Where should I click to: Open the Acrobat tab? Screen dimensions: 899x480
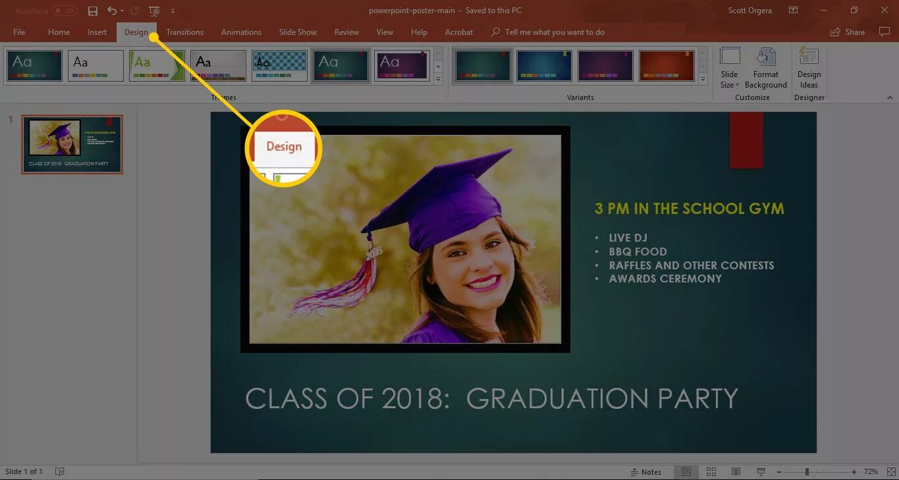click(x=459, y=32)
